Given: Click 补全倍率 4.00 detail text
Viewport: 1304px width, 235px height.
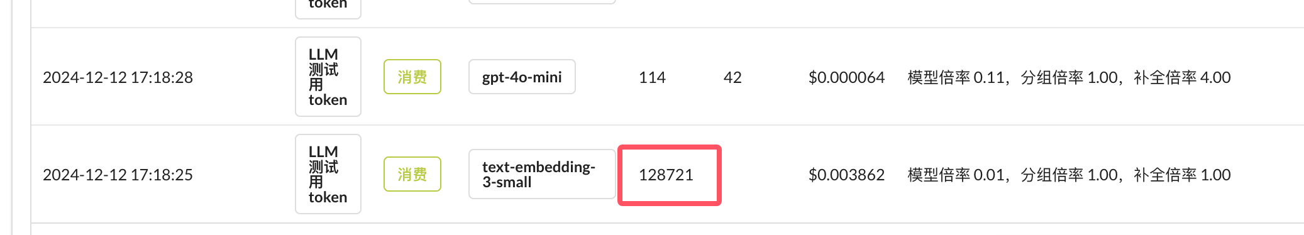Looking at the screenshot, I should pos(1182,77).
